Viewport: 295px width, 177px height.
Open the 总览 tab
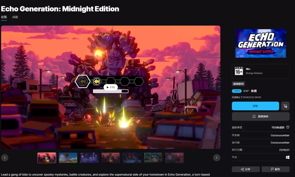point(4,17)
